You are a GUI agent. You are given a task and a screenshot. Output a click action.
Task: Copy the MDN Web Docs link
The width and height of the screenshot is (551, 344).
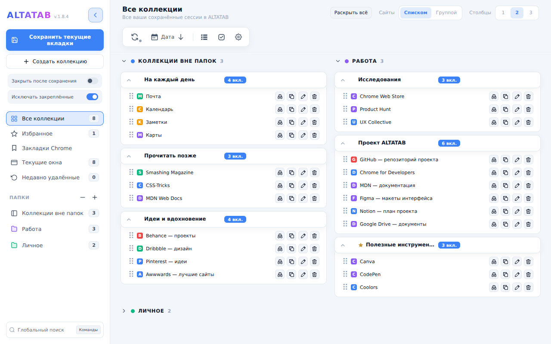pos(291,198)
